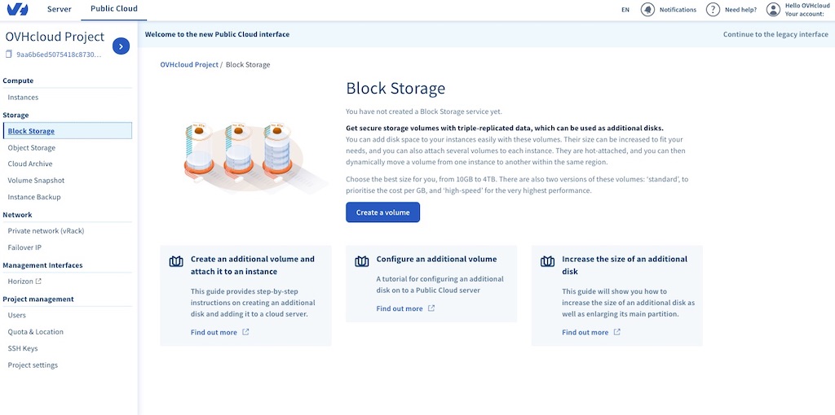Click OVHcloud Project breadcrumb link
The height and width of the screenshot is (415, 835).
point(189,64)
